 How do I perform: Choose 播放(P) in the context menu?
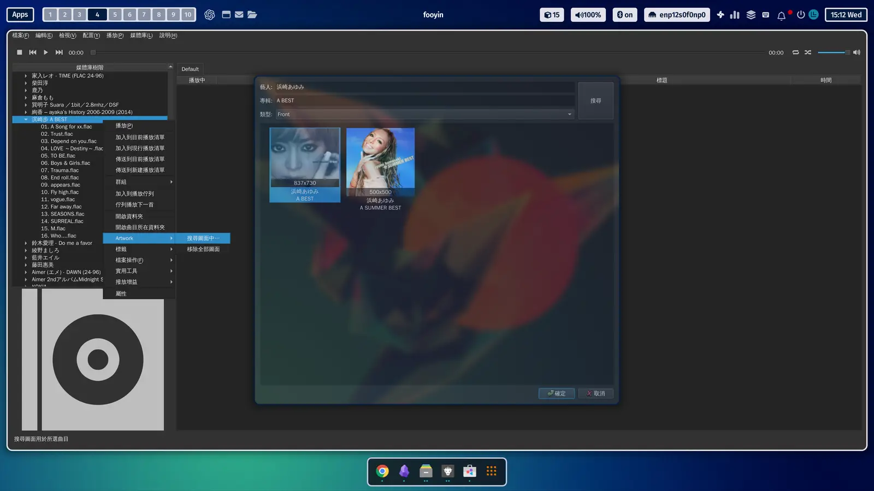pos(139,125)
